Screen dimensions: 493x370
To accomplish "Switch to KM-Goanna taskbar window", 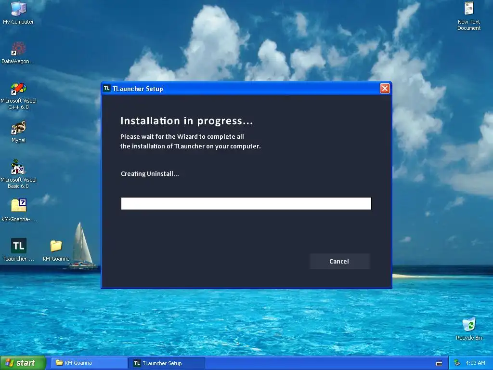I will [89, 363].
